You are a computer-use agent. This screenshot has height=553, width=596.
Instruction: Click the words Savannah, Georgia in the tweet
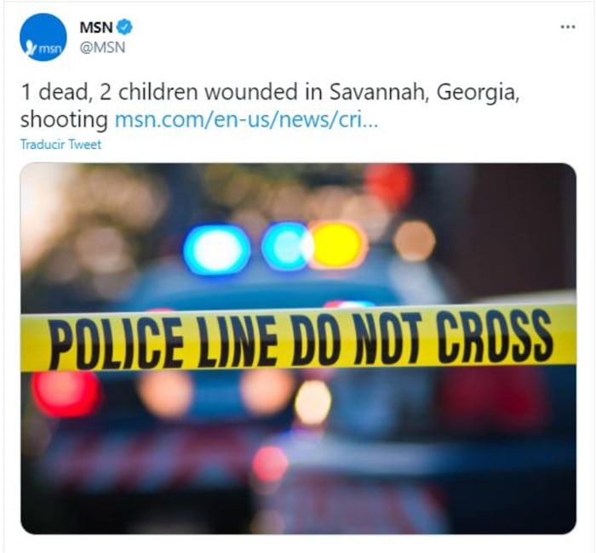pyautogui.click(x=423, y=92)
